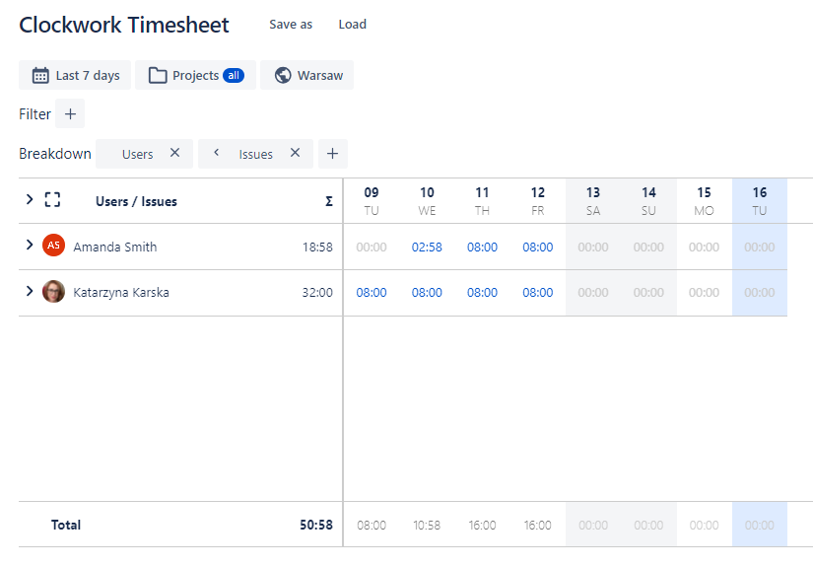The width and height of the screenshot is (813, 567).
Task: Click the sum Σ column header
Action: [x=328, y=201]
